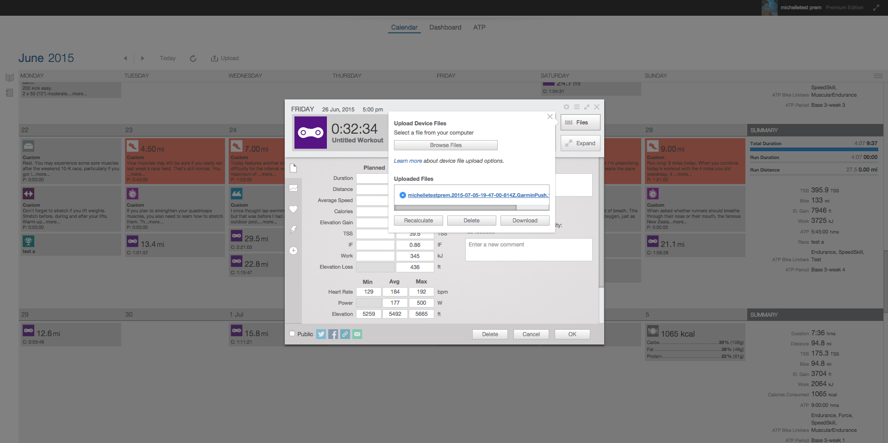
Task: Open the chart analysis tab icon in dialog
Action: click(293, 188)
